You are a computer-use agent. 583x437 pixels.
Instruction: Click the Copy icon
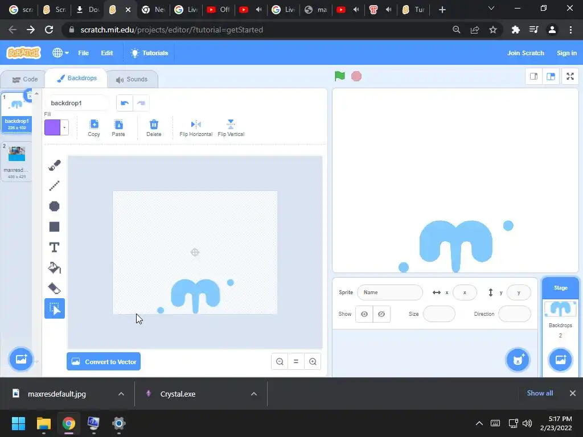(94, 128)
